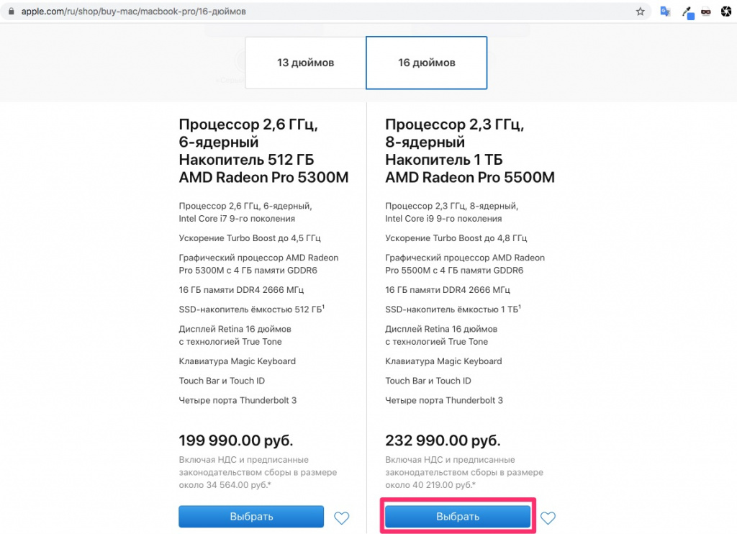Click the 199 990.00 руб. price
Screen dimensions: 737x534
click(235, 440)
